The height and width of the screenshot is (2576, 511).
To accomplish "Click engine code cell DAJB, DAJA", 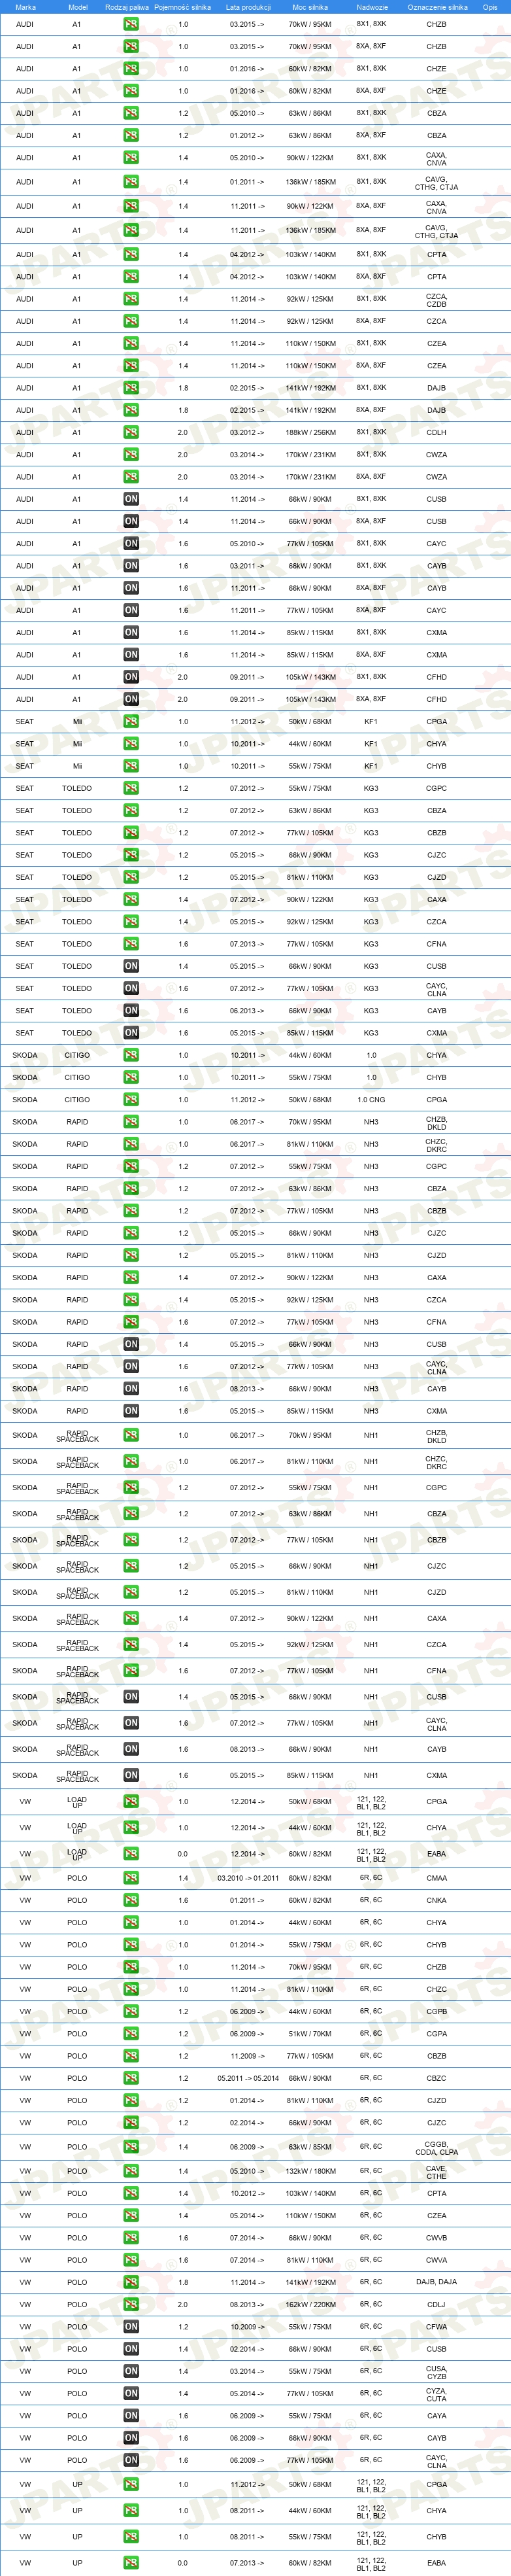I will pyautogui.click(x=436, y=2282).
